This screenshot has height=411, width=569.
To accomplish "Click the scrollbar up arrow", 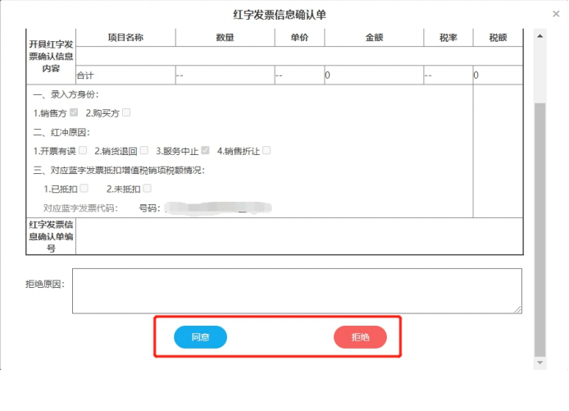I will click(x=539, y=34).
